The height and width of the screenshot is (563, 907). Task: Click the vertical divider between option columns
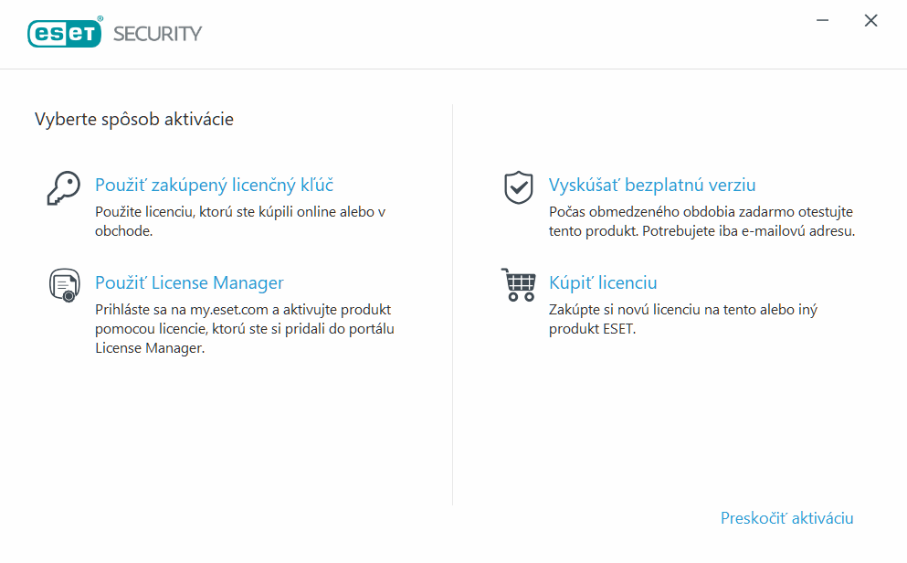click(x=452, y=305)
